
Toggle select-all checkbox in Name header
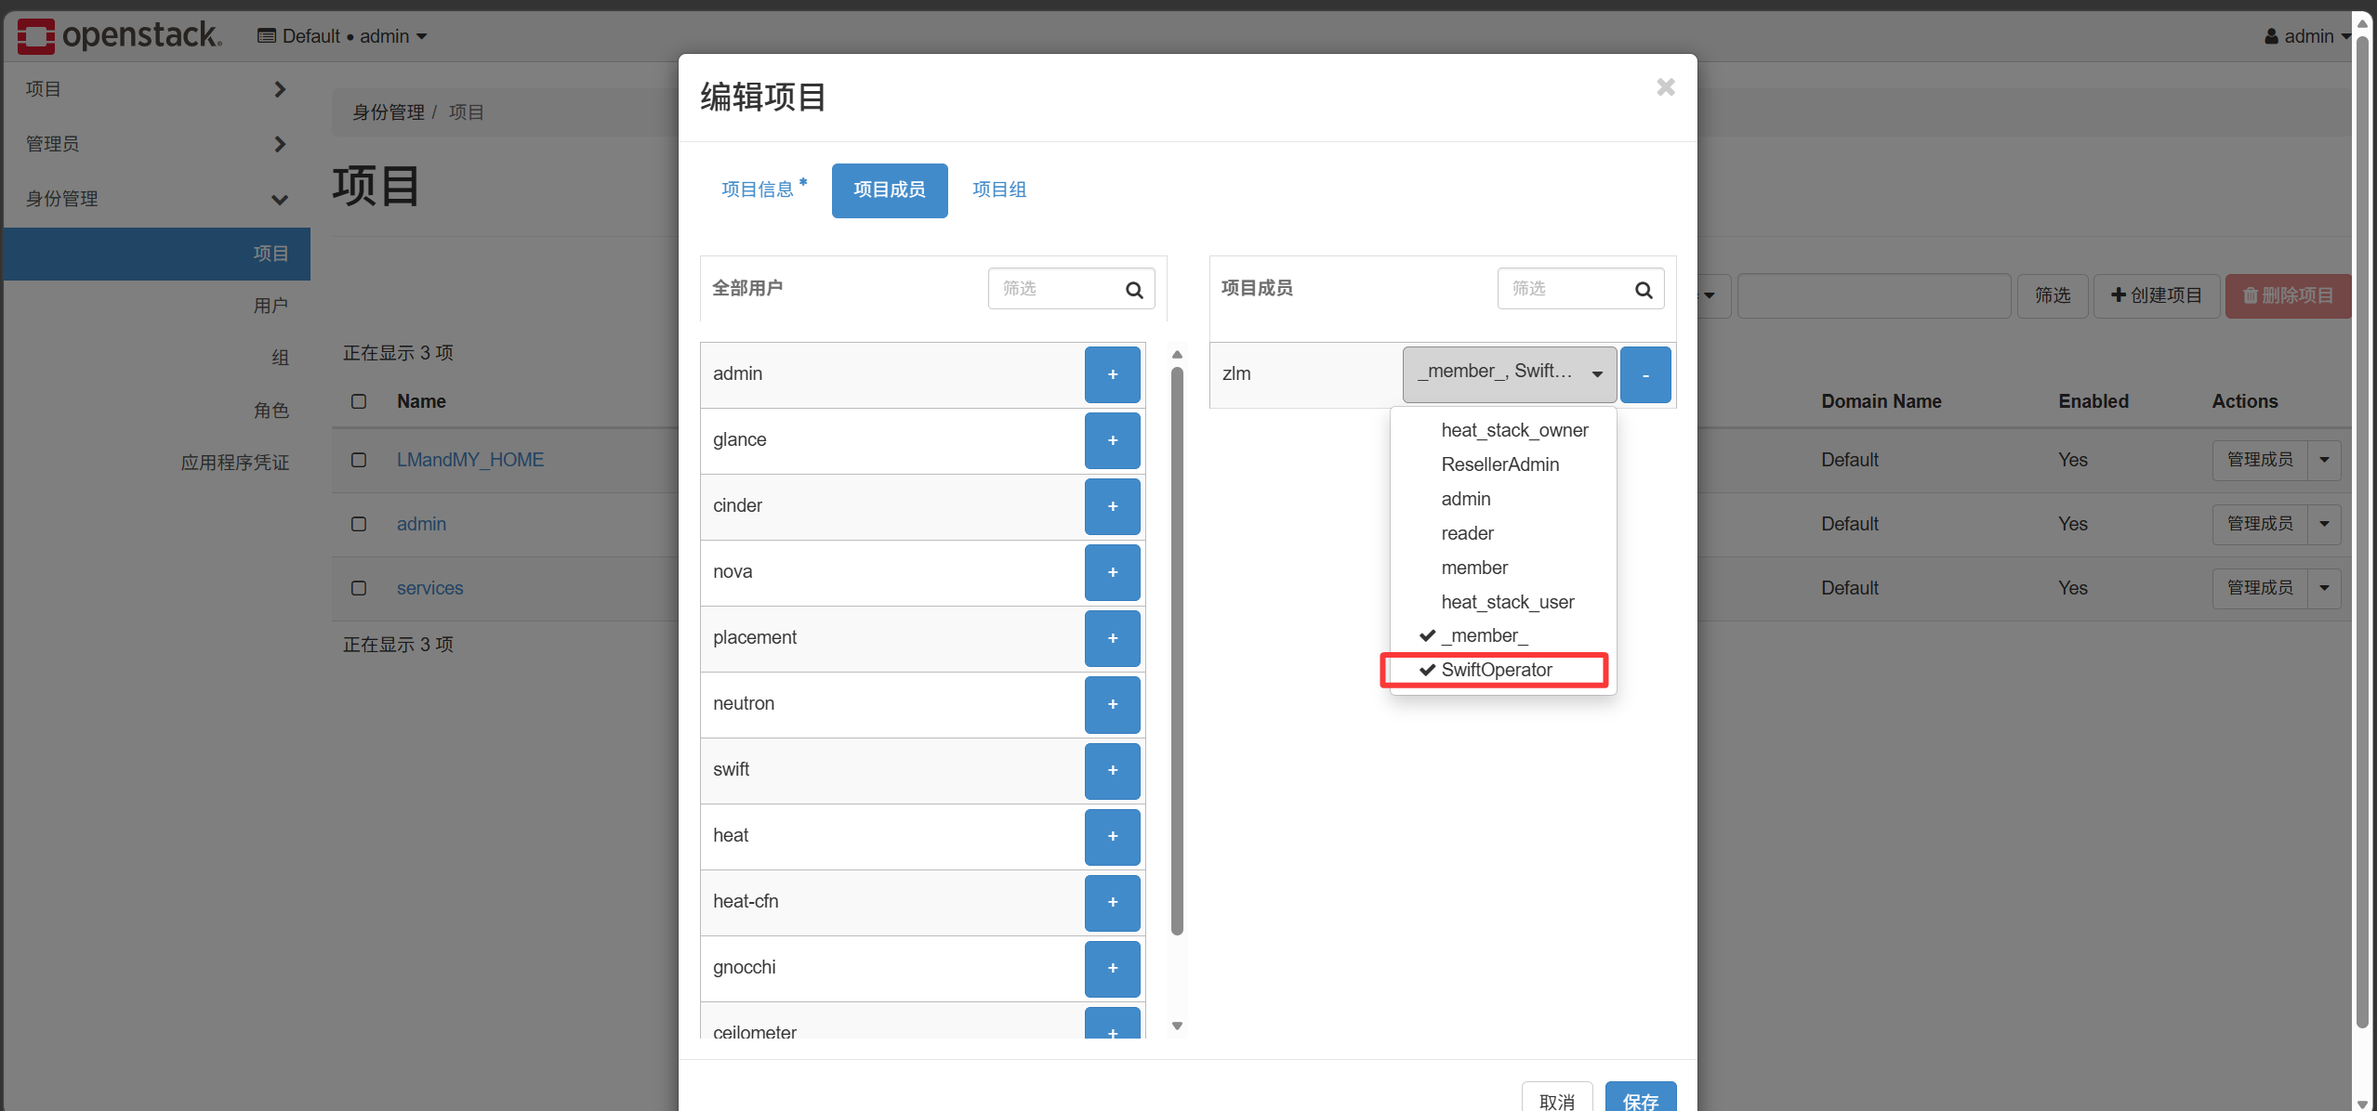pyautogui.click(x=359, y=401)
